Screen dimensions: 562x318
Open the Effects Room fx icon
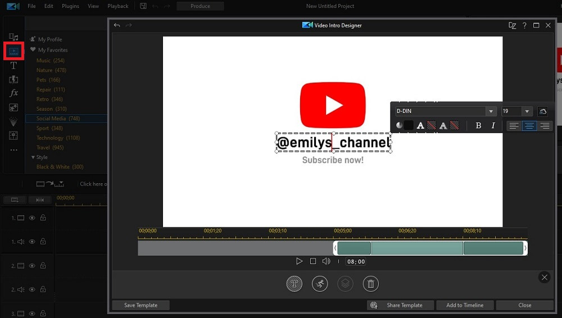(13, 93)
